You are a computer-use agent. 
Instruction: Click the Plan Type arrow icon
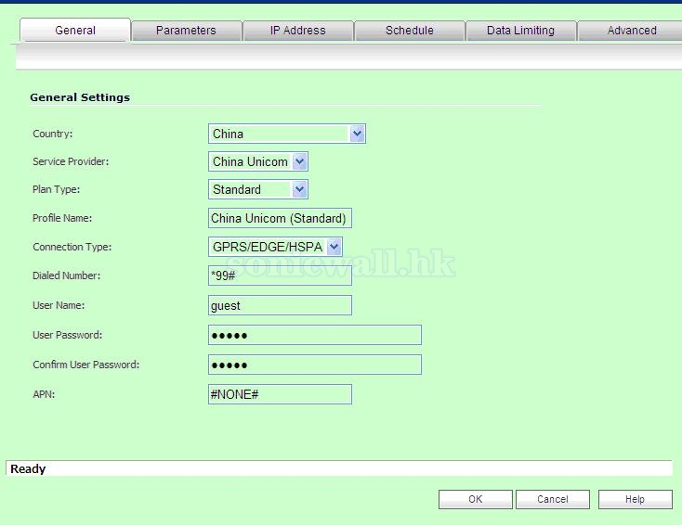[x=300, y=189]
